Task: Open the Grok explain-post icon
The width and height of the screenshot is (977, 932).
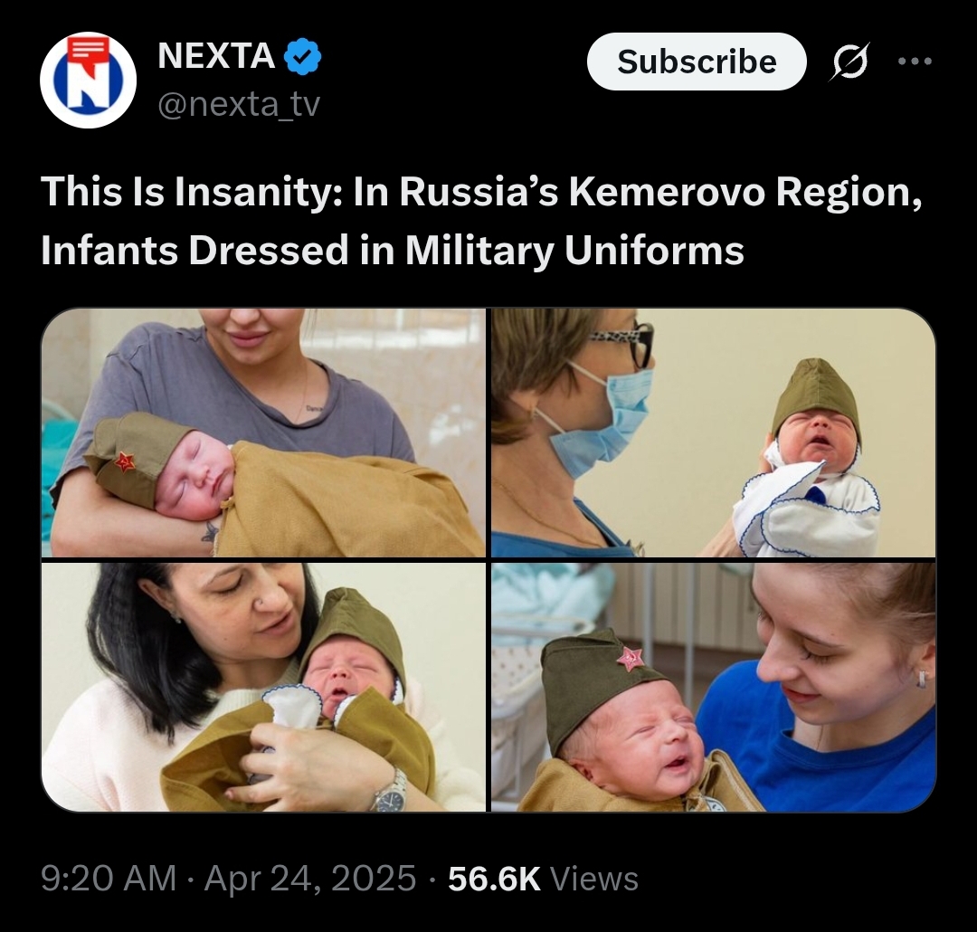Action: (849, 62)
